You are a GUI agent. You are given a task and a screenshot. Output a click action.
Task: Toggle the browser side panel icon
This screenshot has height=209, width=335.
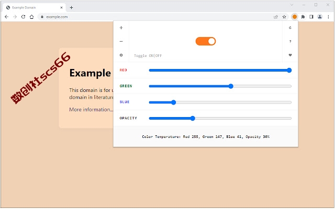311,17
